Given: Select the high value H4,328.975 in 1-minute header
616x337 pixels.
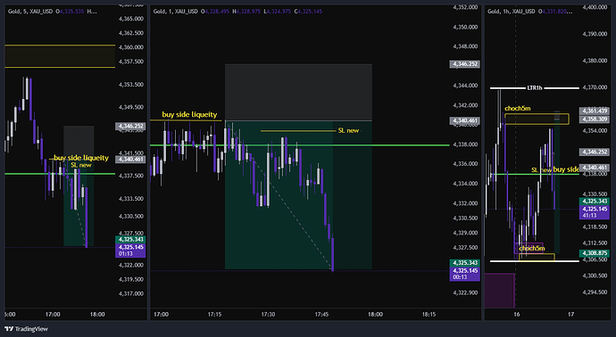Looking at the screenshot, I should tap(246, 12).
